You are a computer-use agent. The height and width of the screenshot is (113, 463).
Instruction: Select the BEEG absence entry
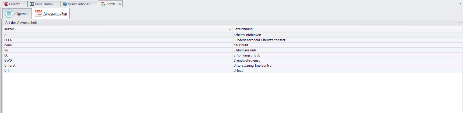point(8,40)
